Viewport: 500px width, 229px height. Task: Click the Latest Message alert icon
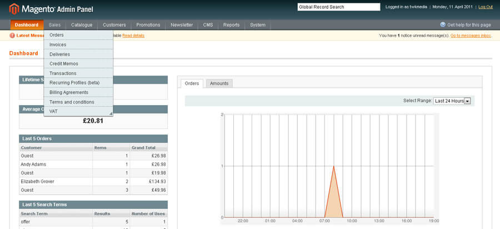(12, 36)
